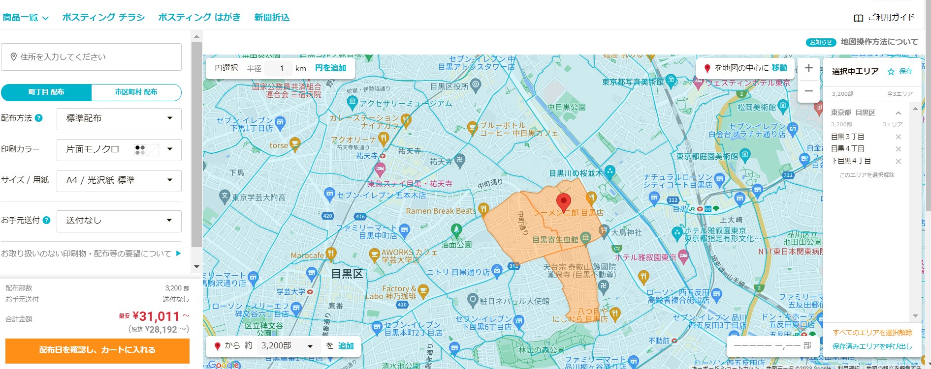This screenshot has width=931, height=369.
Task: Click 保存済みエリアを呼び出し link
Action: point(872,346)
